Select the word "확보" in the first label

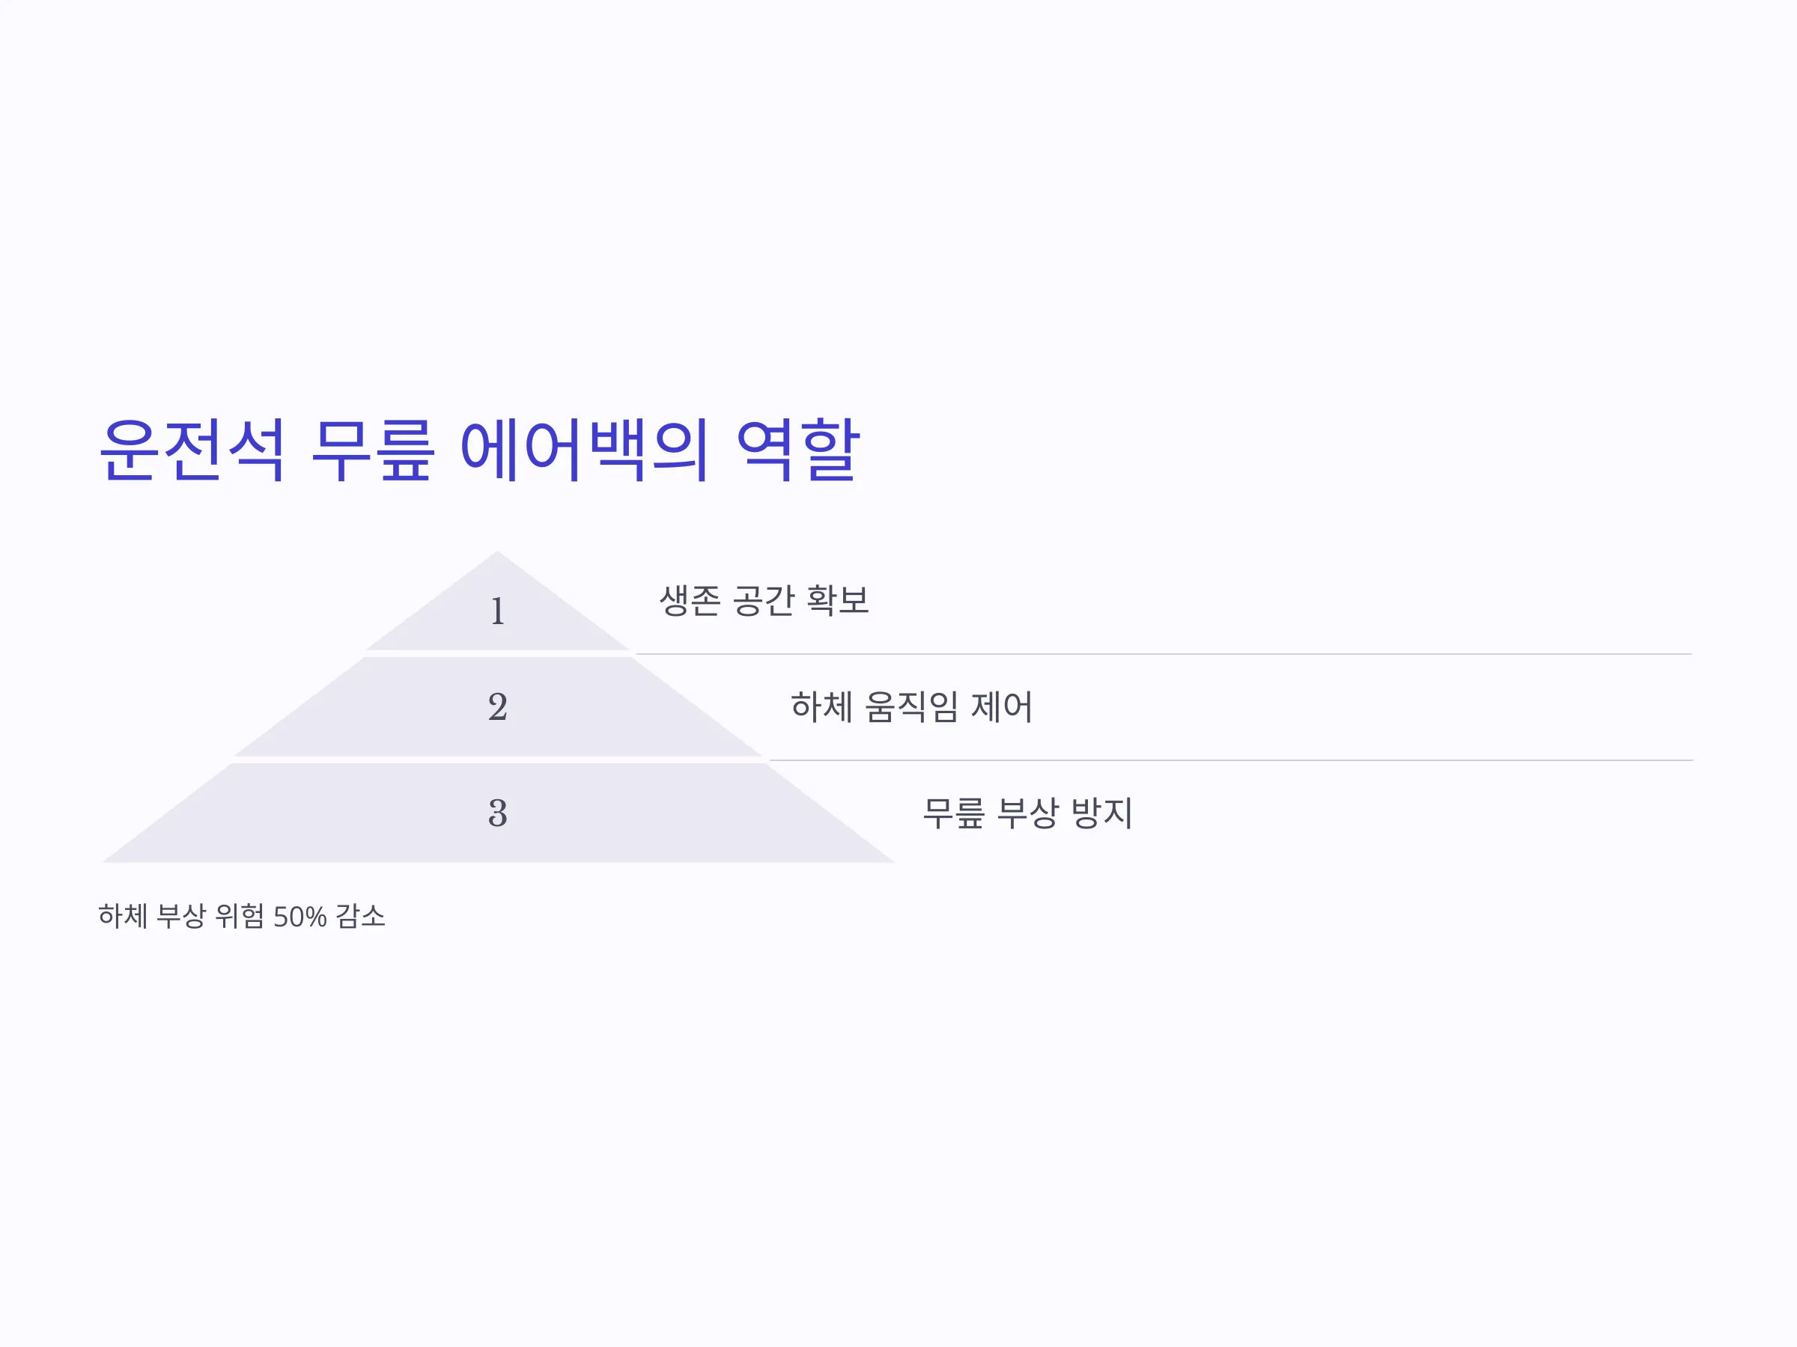(x=838, y=600)
